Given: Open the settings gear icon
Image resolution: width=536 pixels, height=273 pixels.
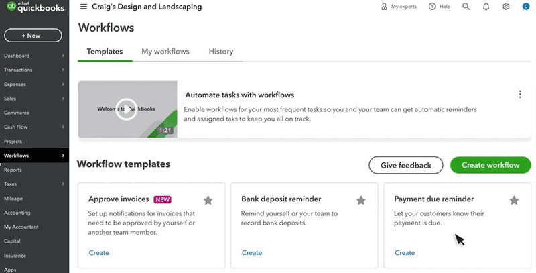Looking at the screenshot, I should click(x=506, y=7).
